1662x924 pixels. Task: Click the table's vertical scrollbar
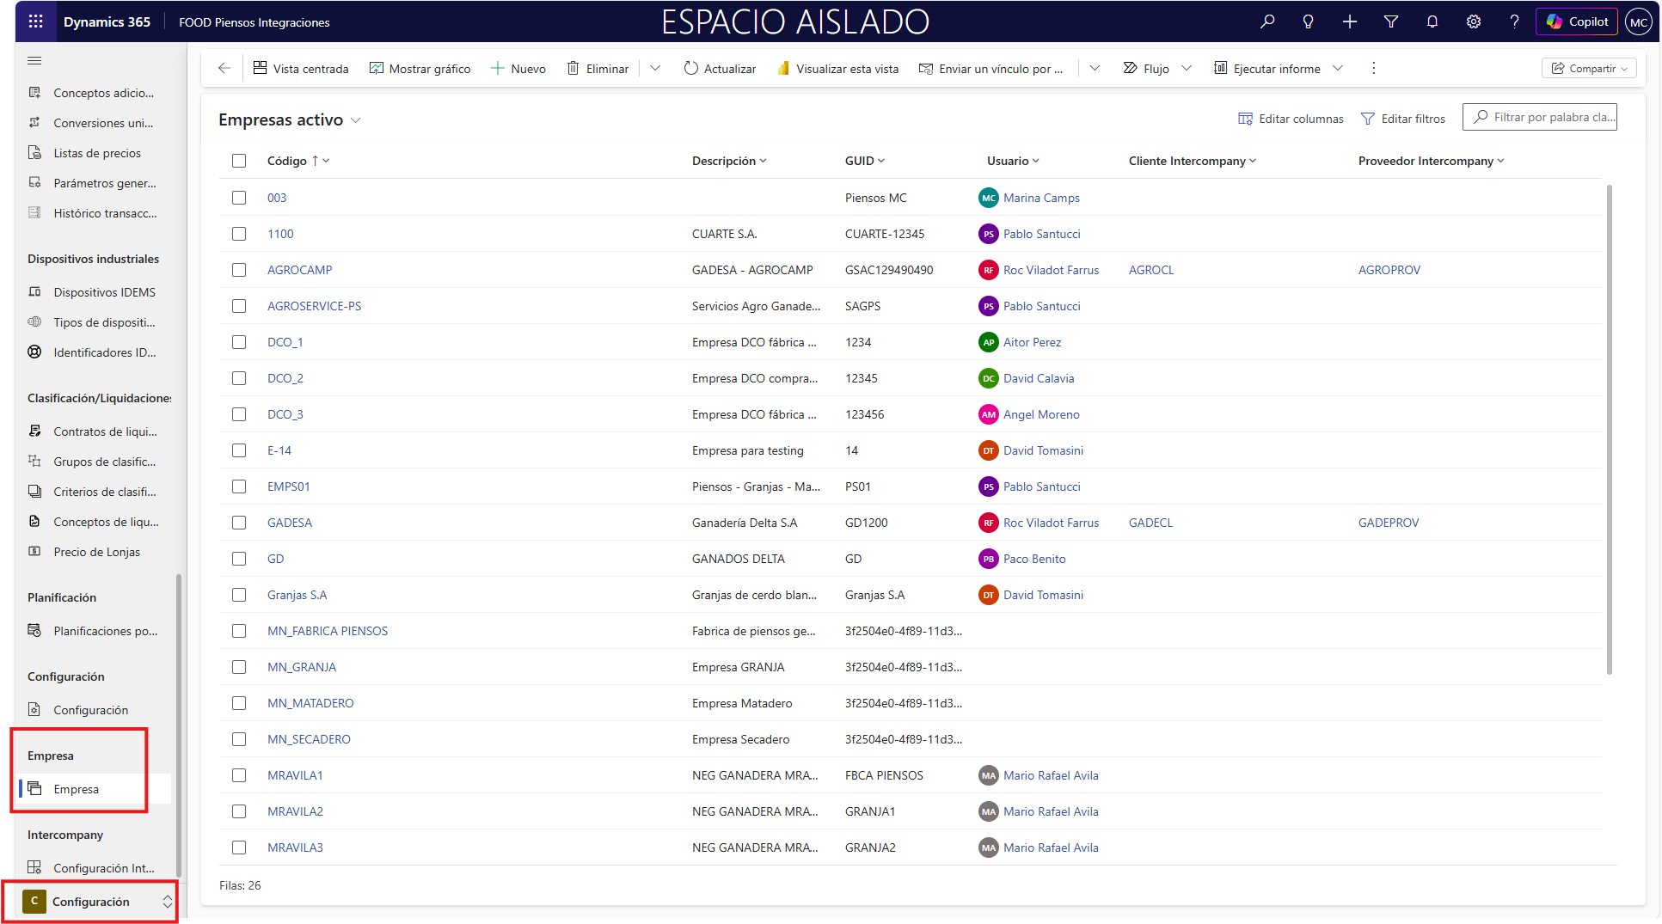coord(1609,430)
